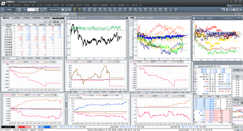Open the 설정 menu
This screenshot has width=243, height=131.
tap(9, 5)
